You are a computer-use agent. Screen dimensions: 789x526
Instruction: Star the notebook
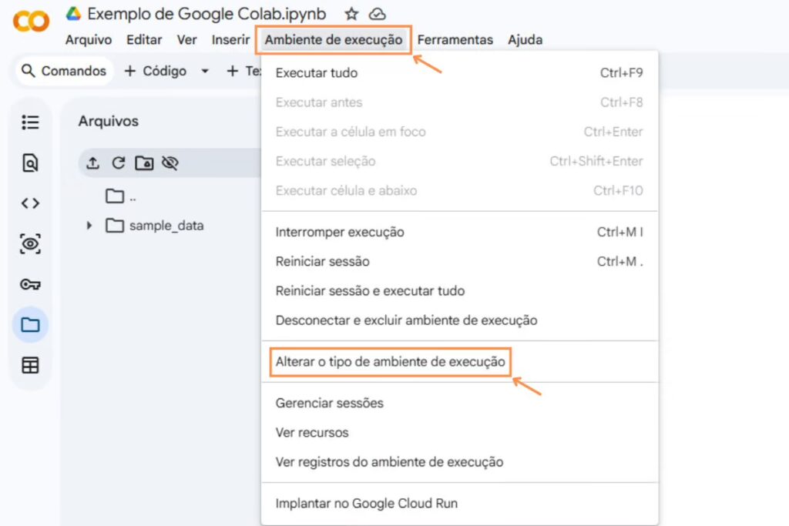[x=351, y=13]
